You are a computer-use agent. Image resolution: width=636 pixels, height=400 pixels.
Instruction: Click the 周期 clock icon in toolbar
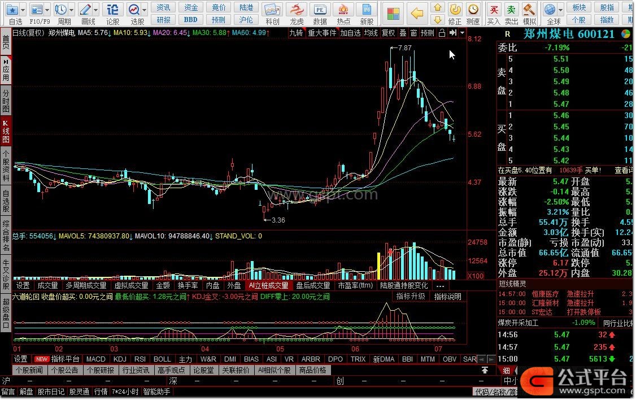(61, 10)
